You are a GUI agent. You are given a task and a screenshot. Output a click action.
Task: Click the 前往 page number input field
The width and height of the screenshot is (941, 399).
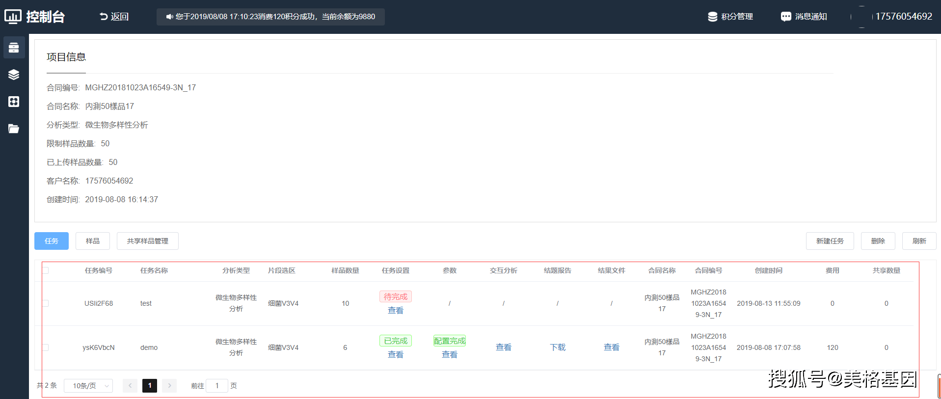(x=217, y=386)
